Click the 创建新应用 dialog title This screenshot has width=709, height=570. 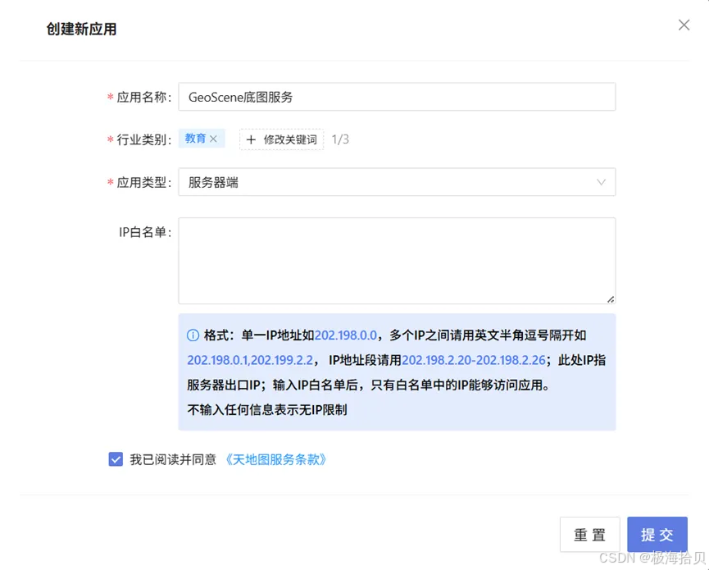pyautogui.click(x=81, y=29)
